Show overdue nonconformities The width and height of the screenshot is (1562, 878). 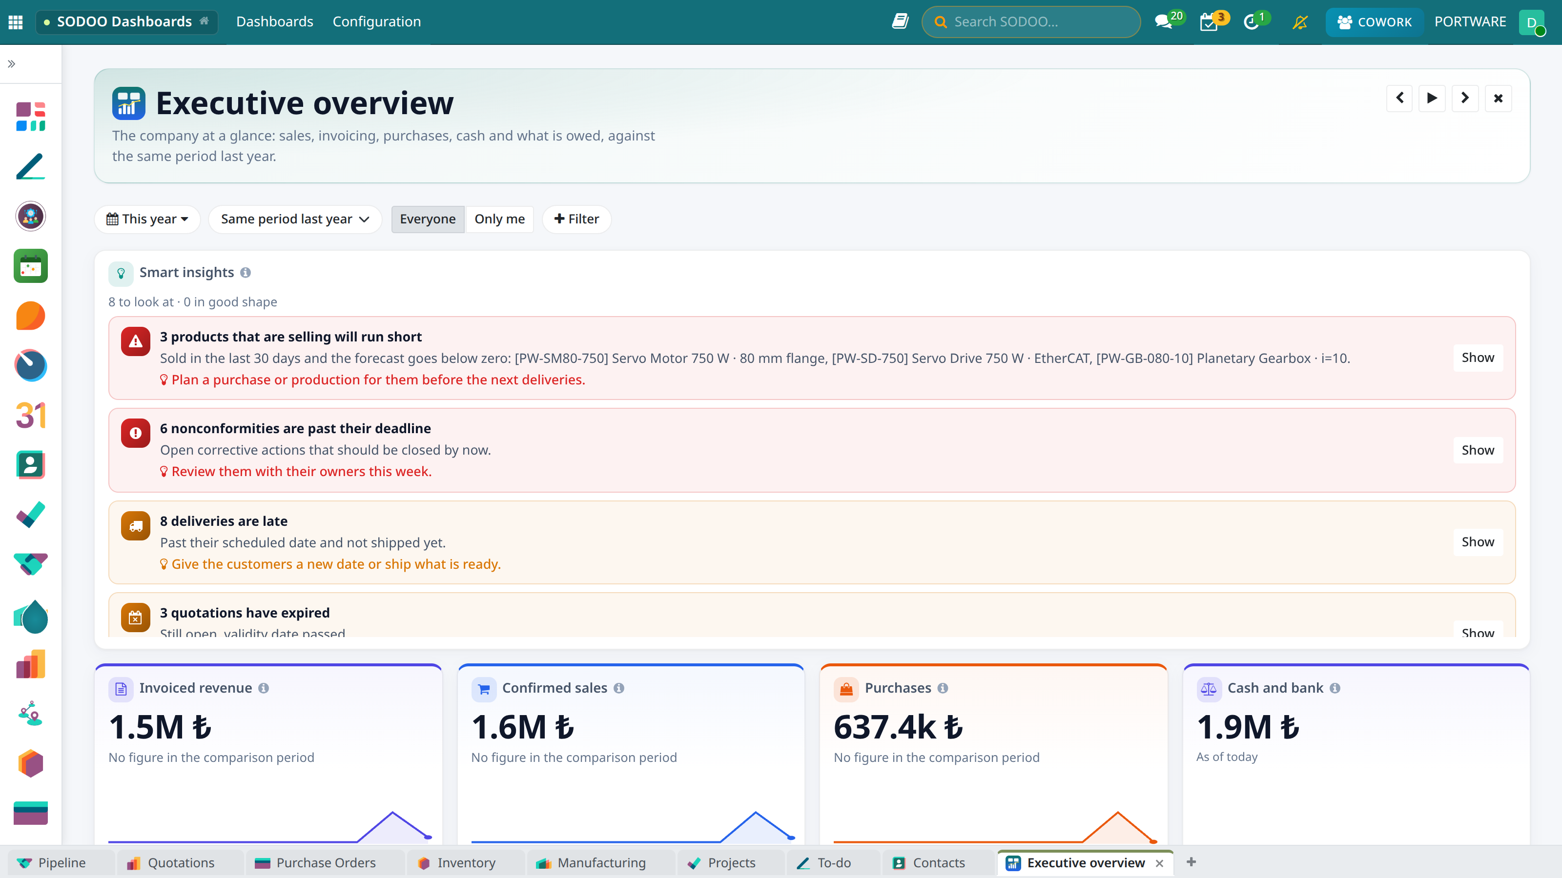point(1478,450)
